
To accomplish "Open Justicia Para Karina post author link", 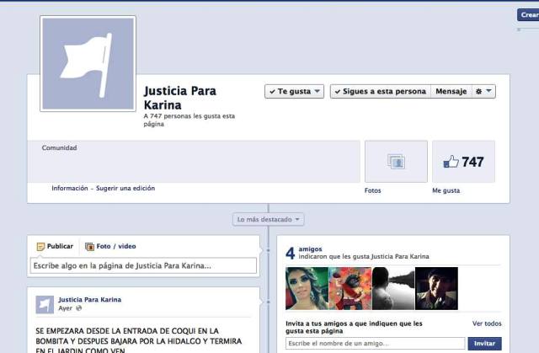I will click(90, 299).
